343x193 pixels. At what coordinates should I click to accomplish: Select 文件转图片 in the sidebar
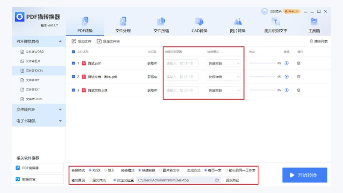coord(39,61)
